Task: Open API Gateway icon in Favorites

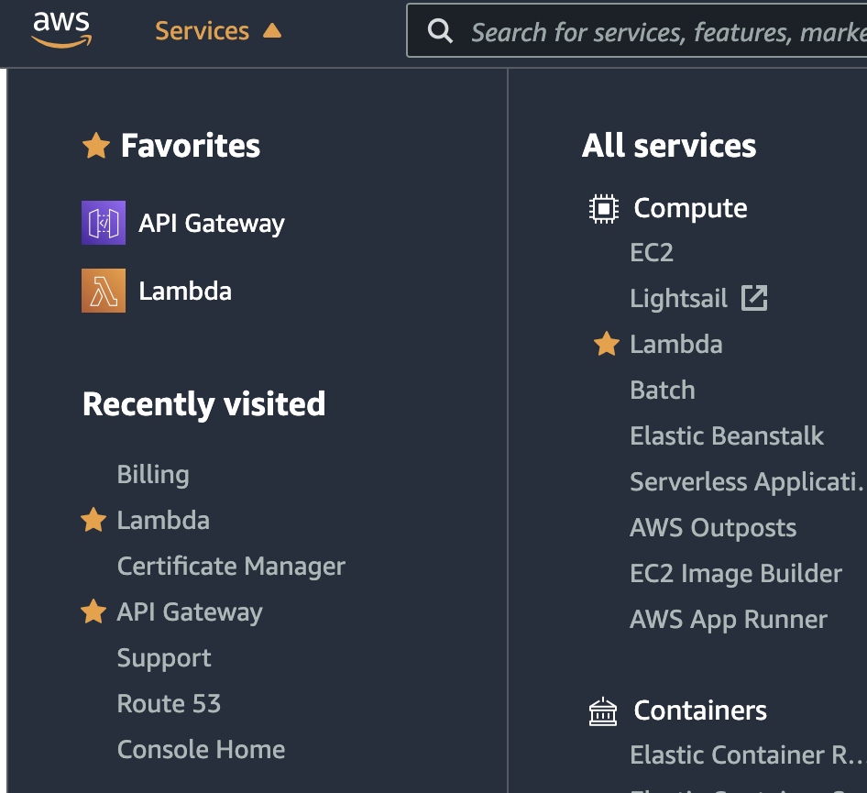Action: tap(104, 223)
